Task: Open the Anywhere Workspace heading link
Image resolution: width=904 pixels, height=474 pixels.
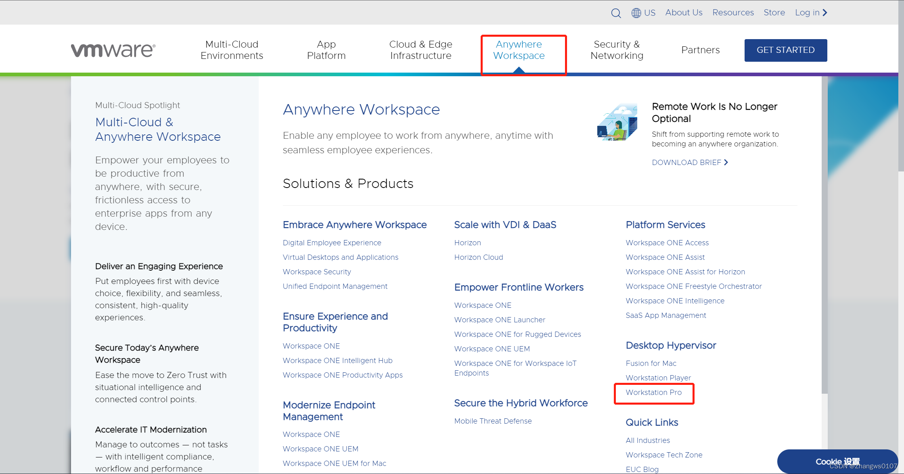Action: (361, 109)
